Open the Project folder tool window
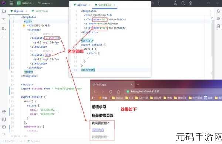Screen dimensions: 222x144 (4, 11)
